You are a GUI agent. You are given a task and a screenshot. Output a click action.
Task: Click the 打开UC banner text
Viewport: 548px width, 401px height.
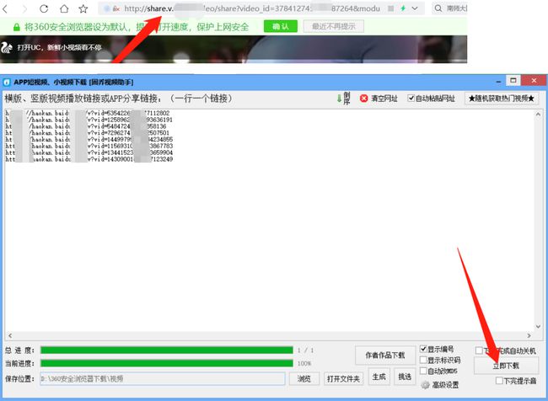(x=59, y=47)
